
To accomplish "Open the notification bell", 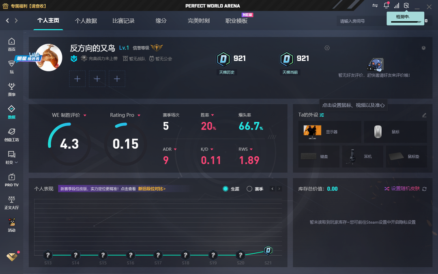I will click(x=386, y=5).
